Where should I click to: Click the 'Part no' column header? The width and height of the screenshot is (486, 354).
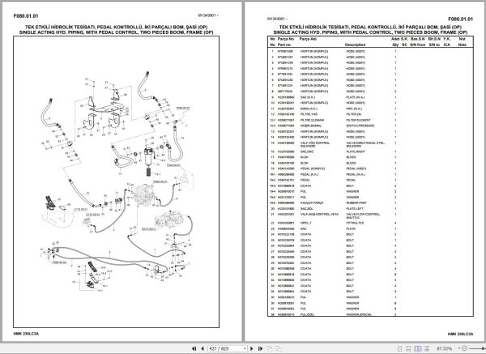click(x=284, y=45)
